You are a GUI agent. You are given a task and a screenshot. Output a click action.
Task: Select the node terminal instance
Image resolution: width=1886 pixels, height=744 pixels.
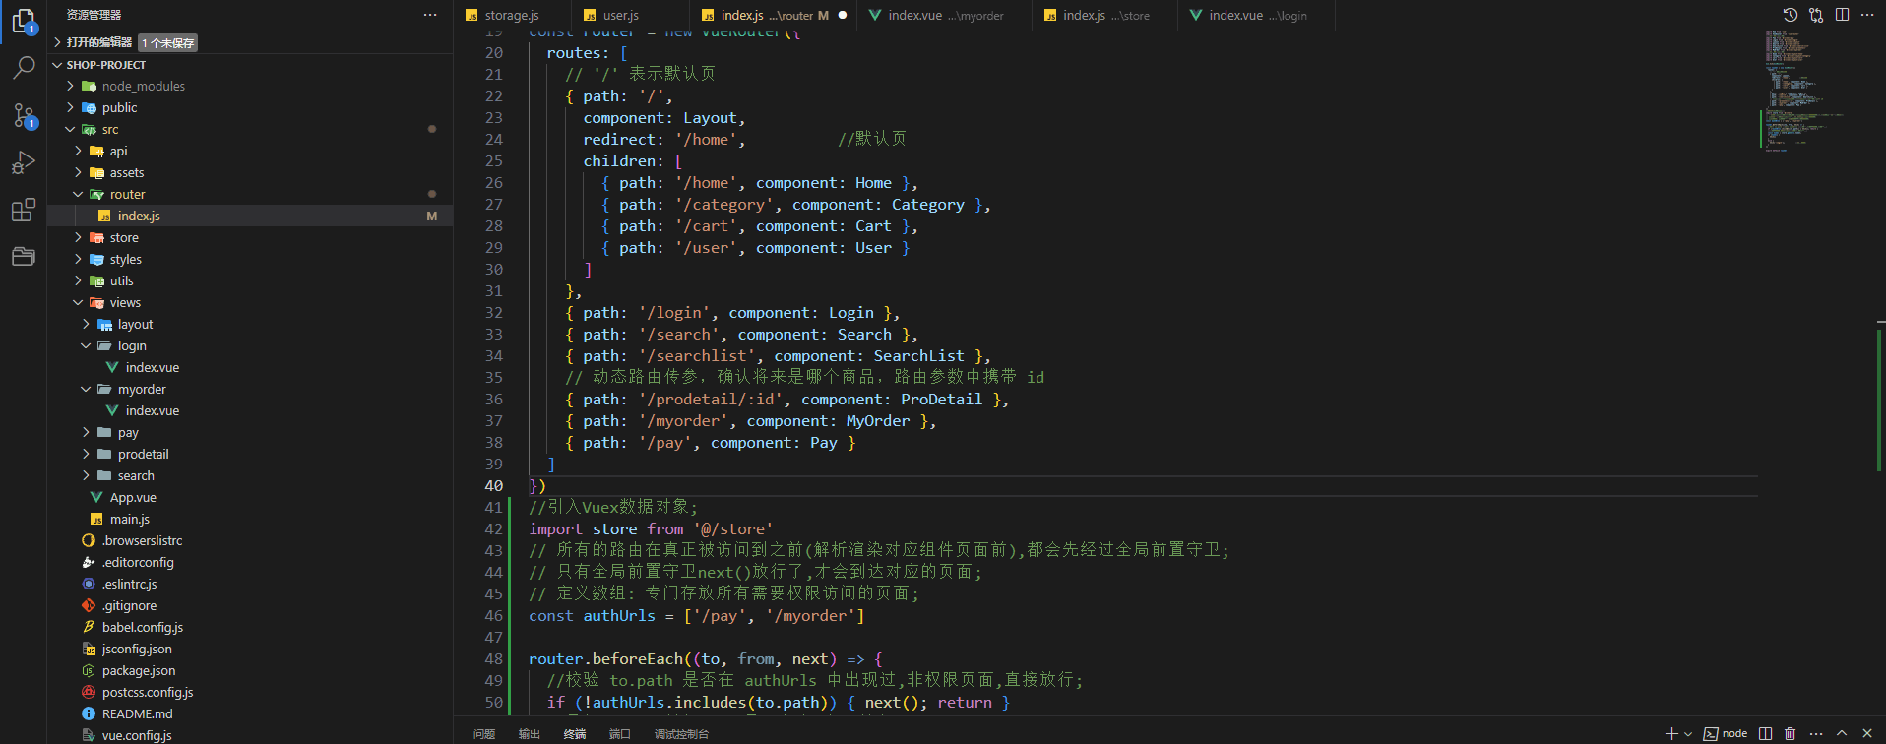tap(1726, 733)
